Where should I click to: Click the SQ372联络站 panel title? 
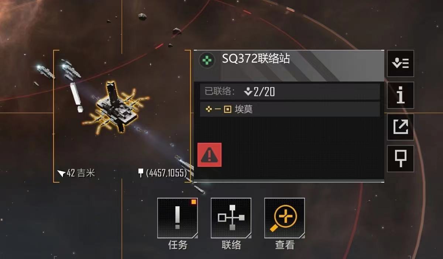pyautogui.click(x=256, y=59)
